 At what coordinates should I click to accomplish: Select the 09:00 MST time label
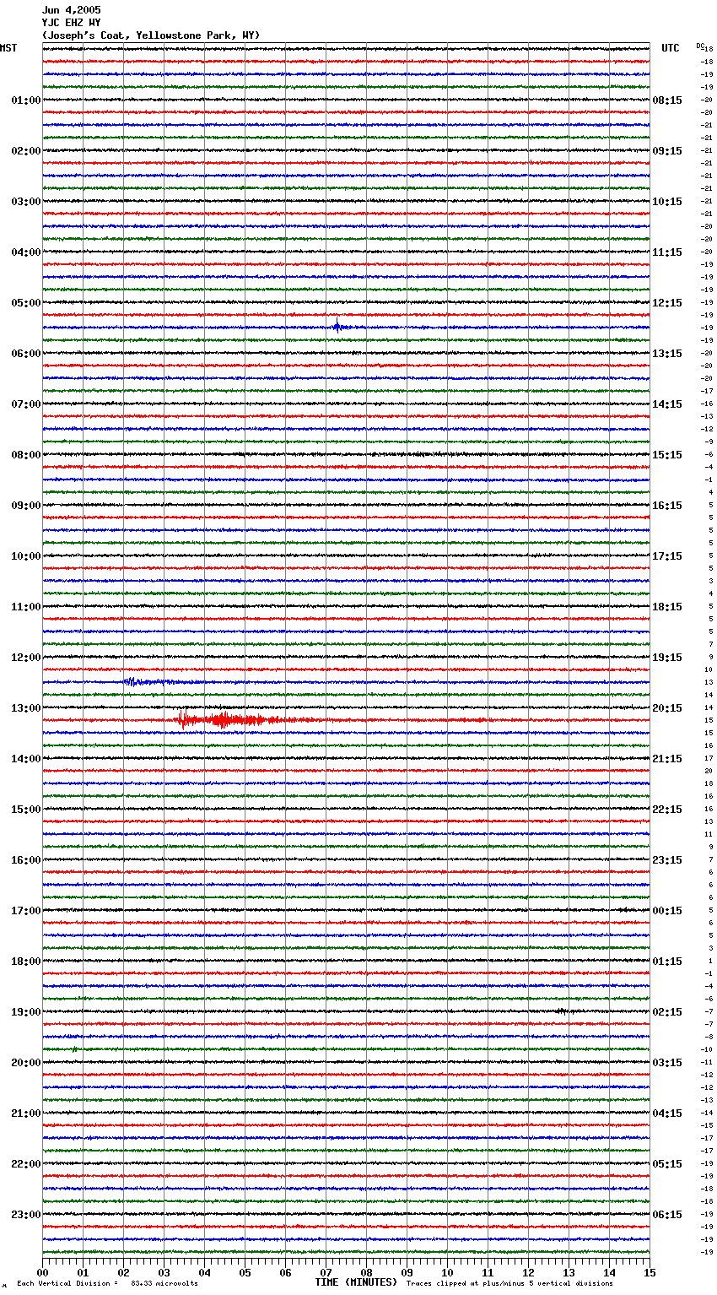[26, 506]
